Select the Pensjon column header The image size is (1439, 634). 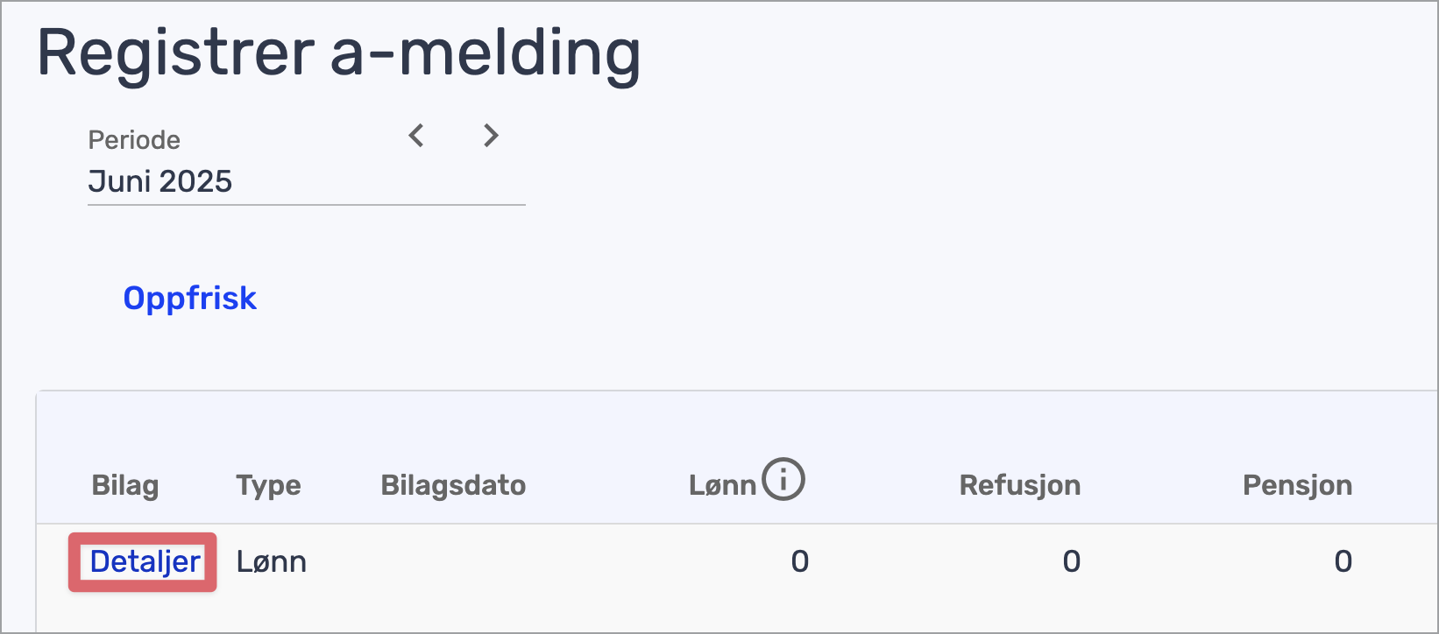point(1297,485)
